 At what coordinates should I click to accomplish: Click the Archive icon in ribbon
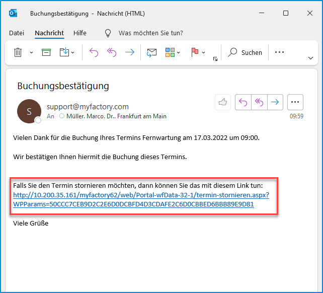[46, 52]
